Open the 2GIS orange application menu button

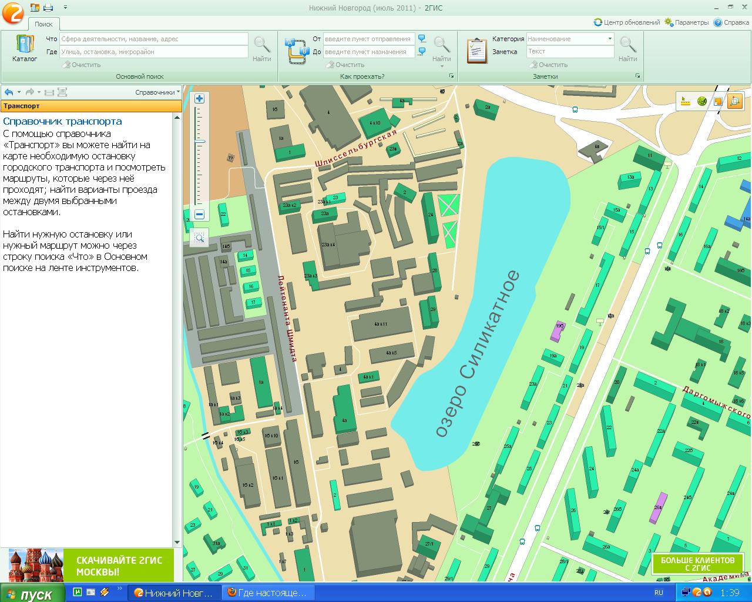click(x=12, y=12)
